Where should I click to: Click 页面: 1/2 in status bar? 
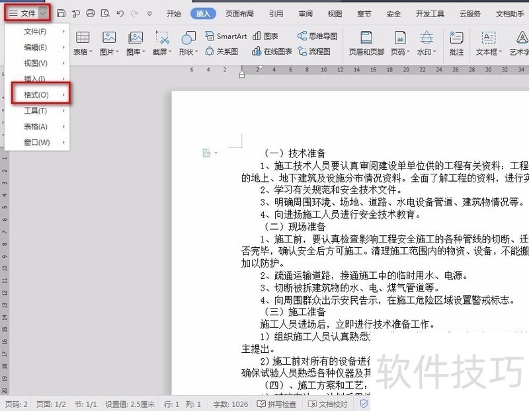(51, 404)
